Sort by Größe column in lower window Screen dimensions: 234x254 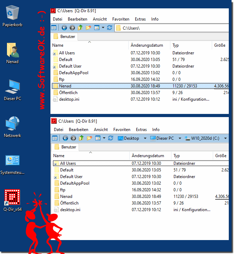pyautogui.click(x=221, y=156)
